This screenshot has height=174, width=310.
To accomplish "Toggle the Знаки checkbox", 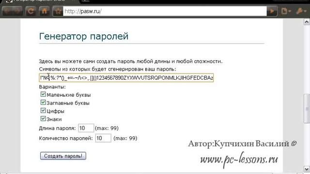I will tap(43, 118).
